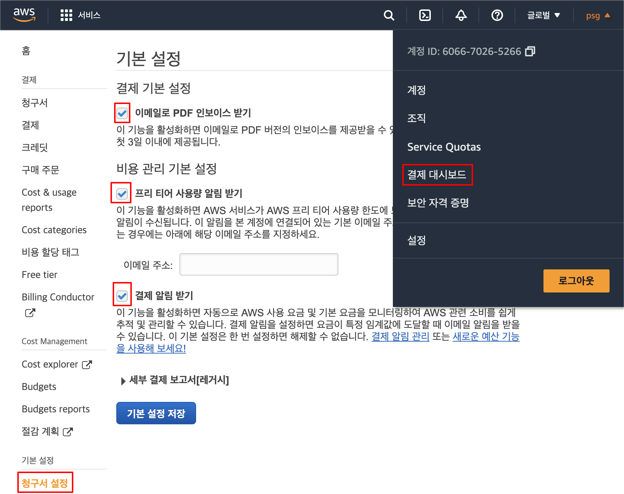Click Cost explorer external link icon
Image resolution: width=624 pixels, height=494 pixels.
[x=87, y=364]
